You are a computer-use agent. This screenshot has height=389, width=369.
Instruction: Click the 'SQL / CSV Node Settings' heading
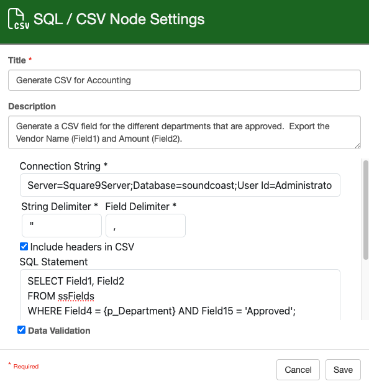coord(119,19)
